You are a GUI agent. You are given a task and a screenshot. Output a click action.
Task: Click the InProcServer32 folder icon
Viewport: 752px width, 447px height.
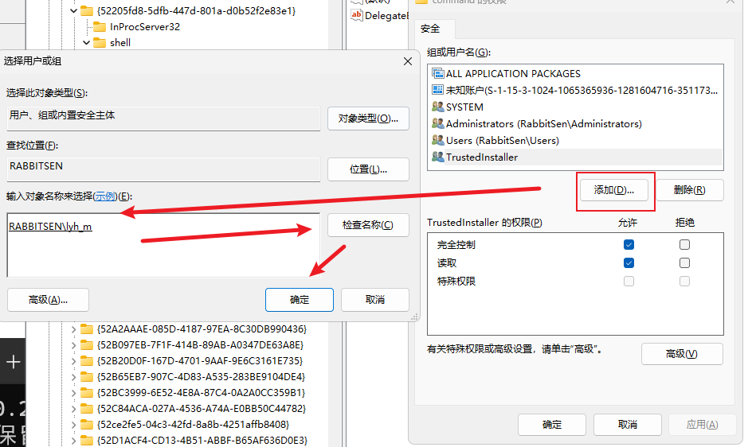tap(100, 27)
